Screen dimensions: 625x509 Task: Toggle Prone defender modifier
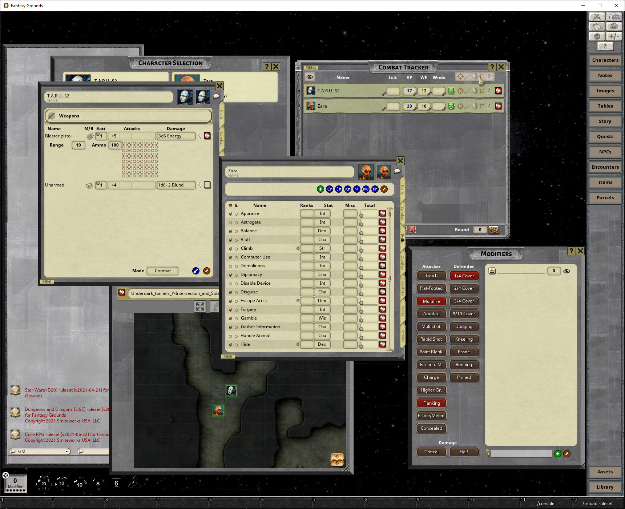pos(464,352)
